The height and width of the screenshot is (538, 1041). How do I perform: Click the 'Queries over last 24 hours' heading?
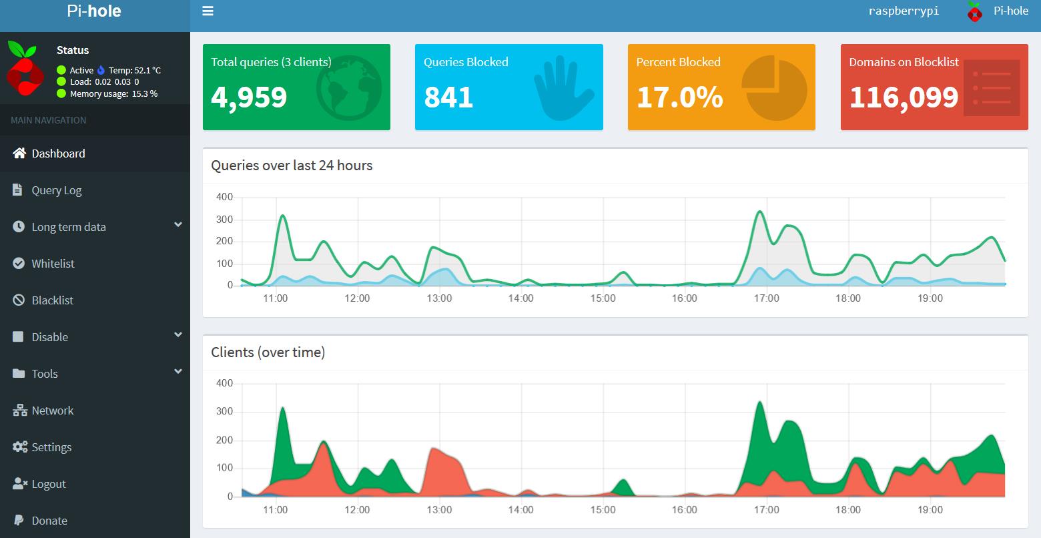tap(292, 166)
